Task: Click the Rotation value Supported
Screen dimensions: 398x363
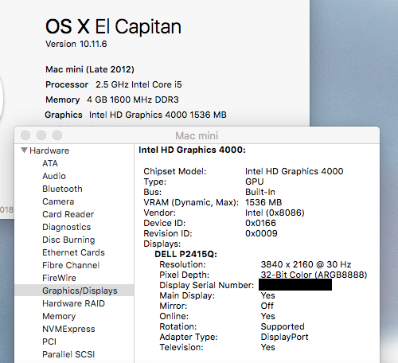Action: click(x=283, y=326)
